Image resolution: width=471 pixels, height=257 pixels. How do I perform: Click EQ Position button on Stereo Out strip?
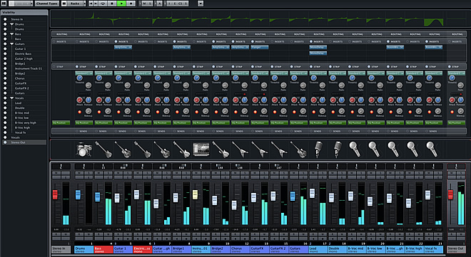pos(456,123)
